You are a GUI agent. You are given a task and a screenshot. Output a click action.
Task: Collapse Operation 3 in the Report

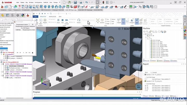point(144,74)
